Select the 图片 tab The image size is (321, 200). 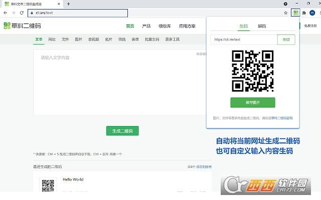pyautogui.click(x=78, y=39)
